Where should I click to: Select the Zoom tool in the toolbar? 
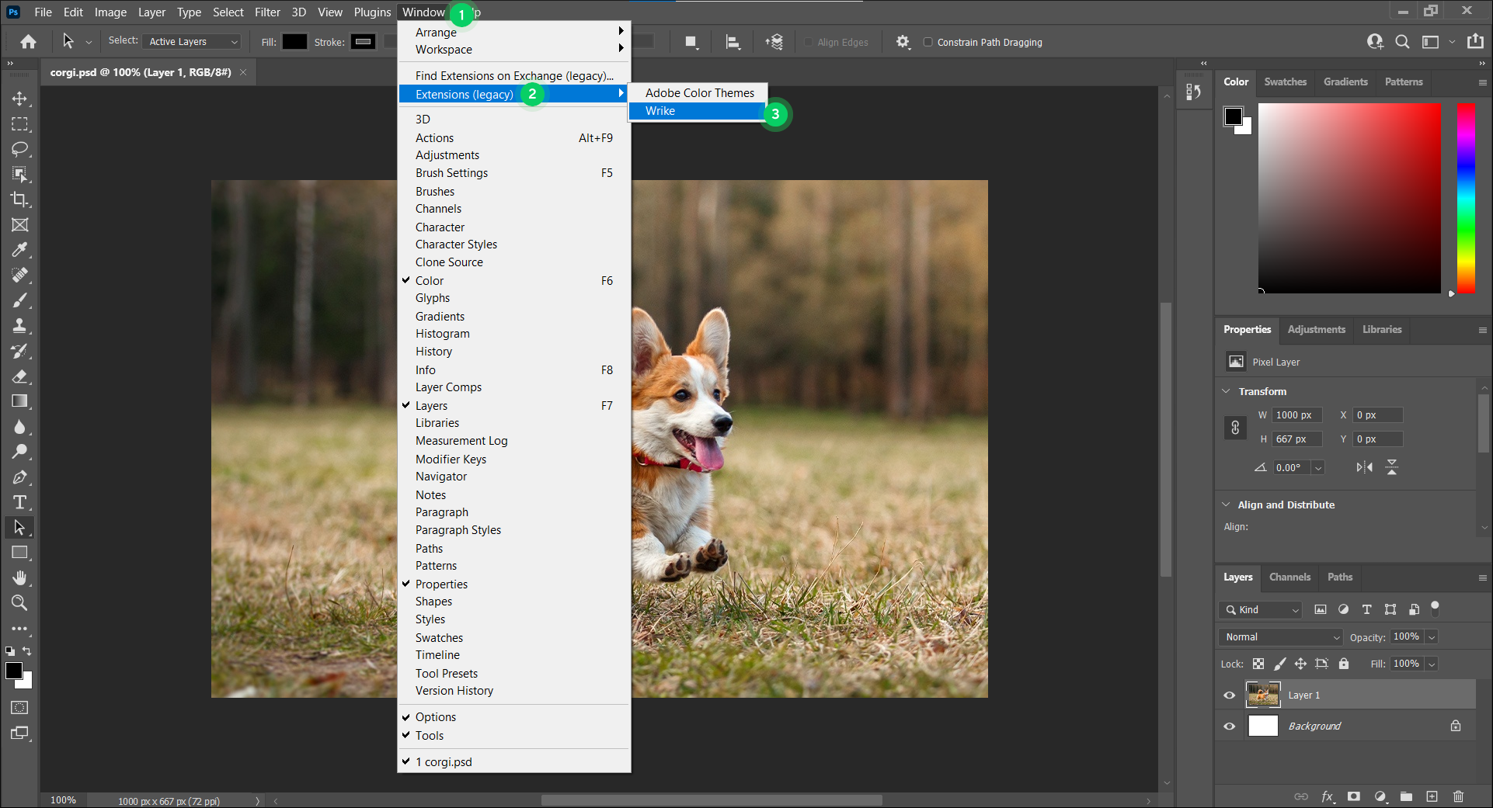pos(21,603)
